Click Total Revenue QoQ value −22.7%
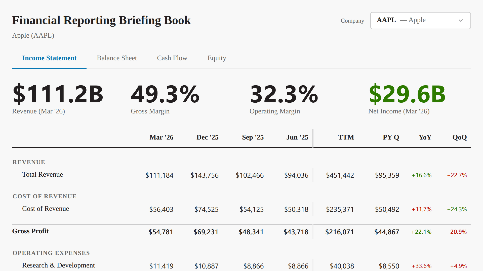 [457, 175]
